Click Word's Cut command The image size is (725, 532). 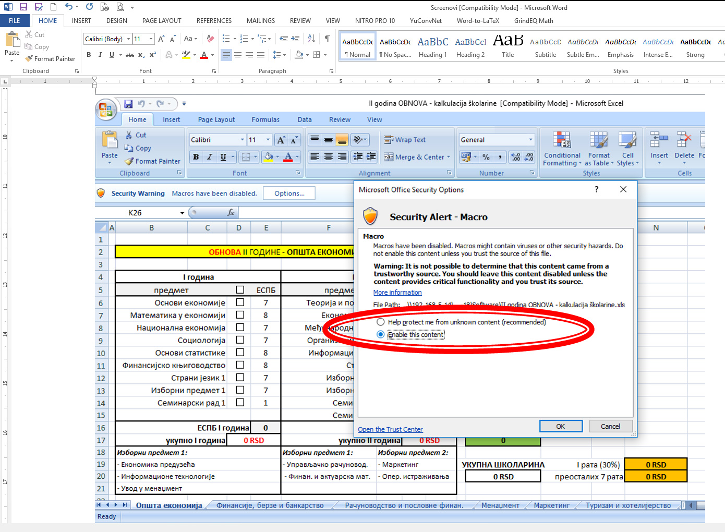coord(34,34)
